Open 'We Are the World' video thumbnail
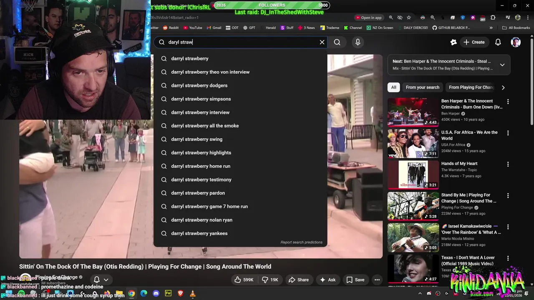 click(413, 143)
